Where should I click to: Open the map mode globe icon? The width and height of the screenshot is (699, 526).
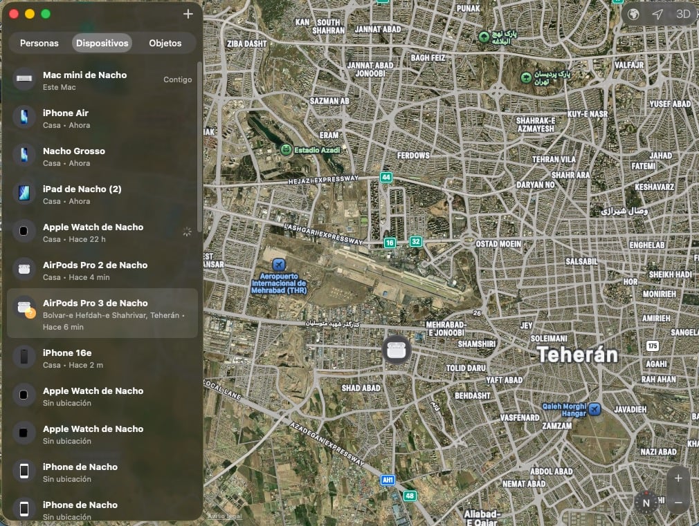(x=633, y=15)
